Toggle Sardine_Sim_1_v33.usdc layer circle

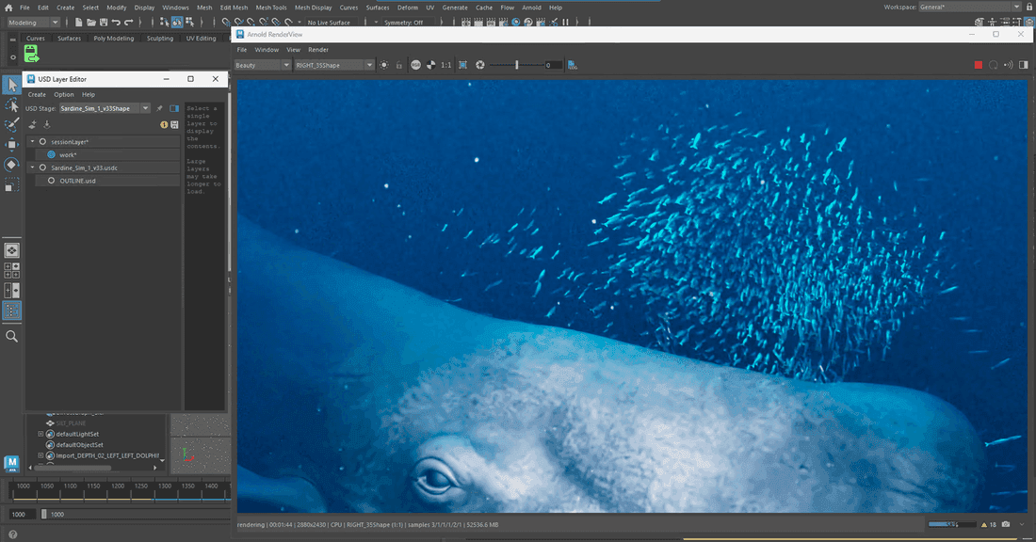pyautogui.click(x=43, y=167)
